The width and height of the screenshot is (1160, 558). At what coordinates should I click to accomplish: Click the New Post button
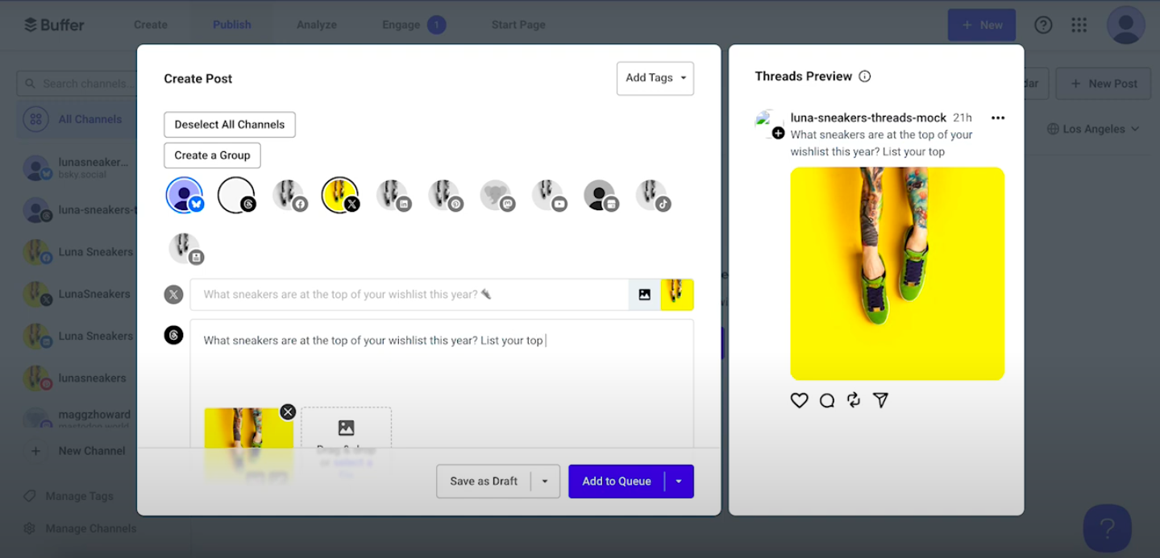click(1104, 84)
